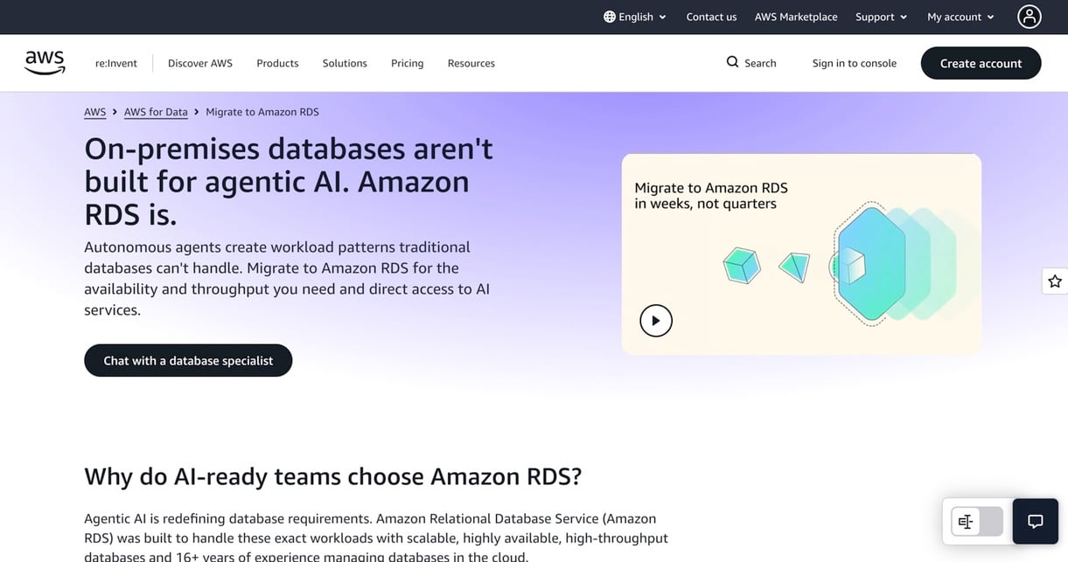Image resolution: width=1068 pixels, height=562 pixels.
Task: Click the 'On-premises databases aren't built' headline
Action: click(x=289, y=182)
